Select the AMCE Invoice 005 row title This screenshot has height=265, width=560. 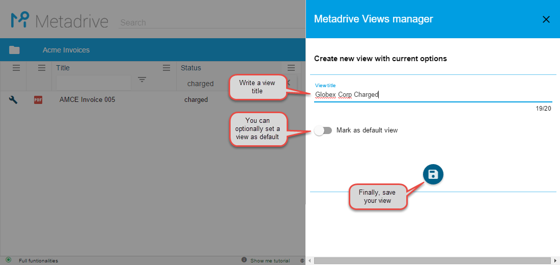[87, 100]
